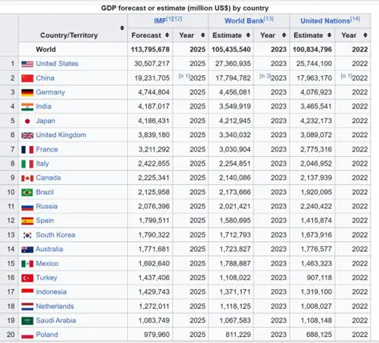Sort by IMF Forecast column arrows

tap(167, 35)
